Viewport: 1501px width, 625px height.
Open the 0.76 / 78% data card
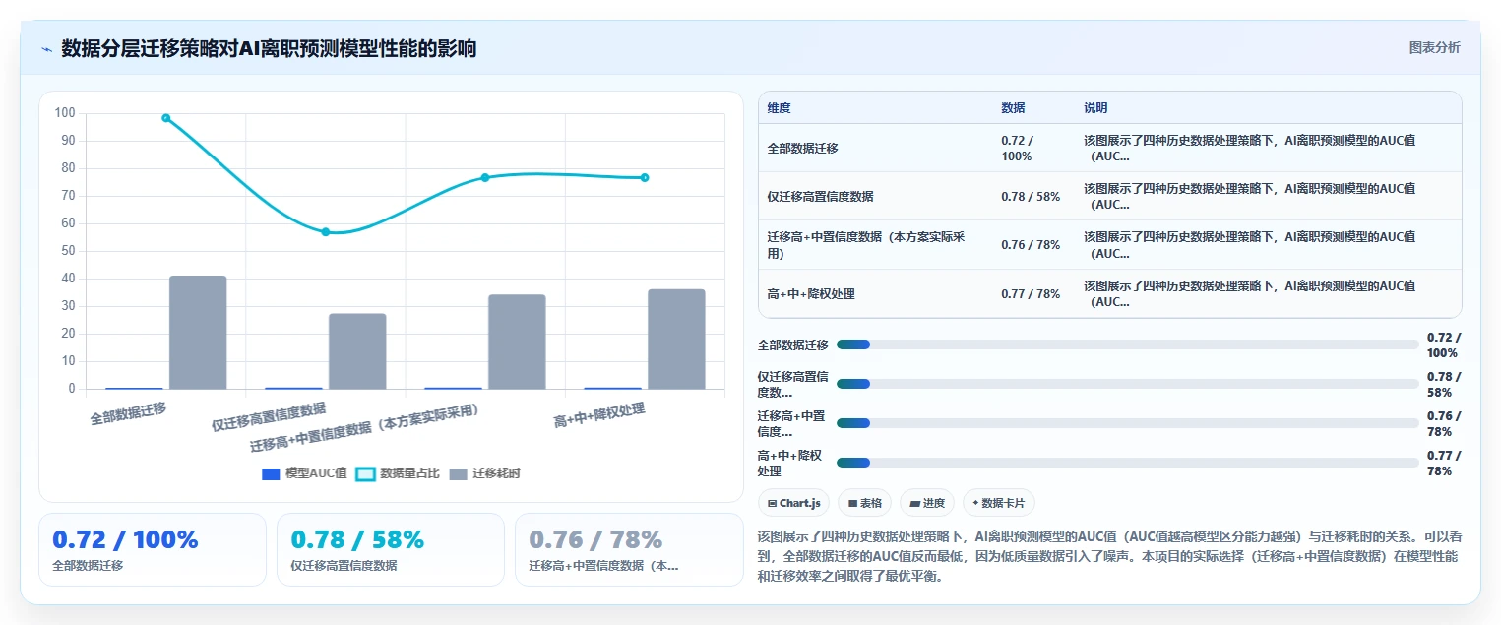pyautogui.click(x=629, y=549)
